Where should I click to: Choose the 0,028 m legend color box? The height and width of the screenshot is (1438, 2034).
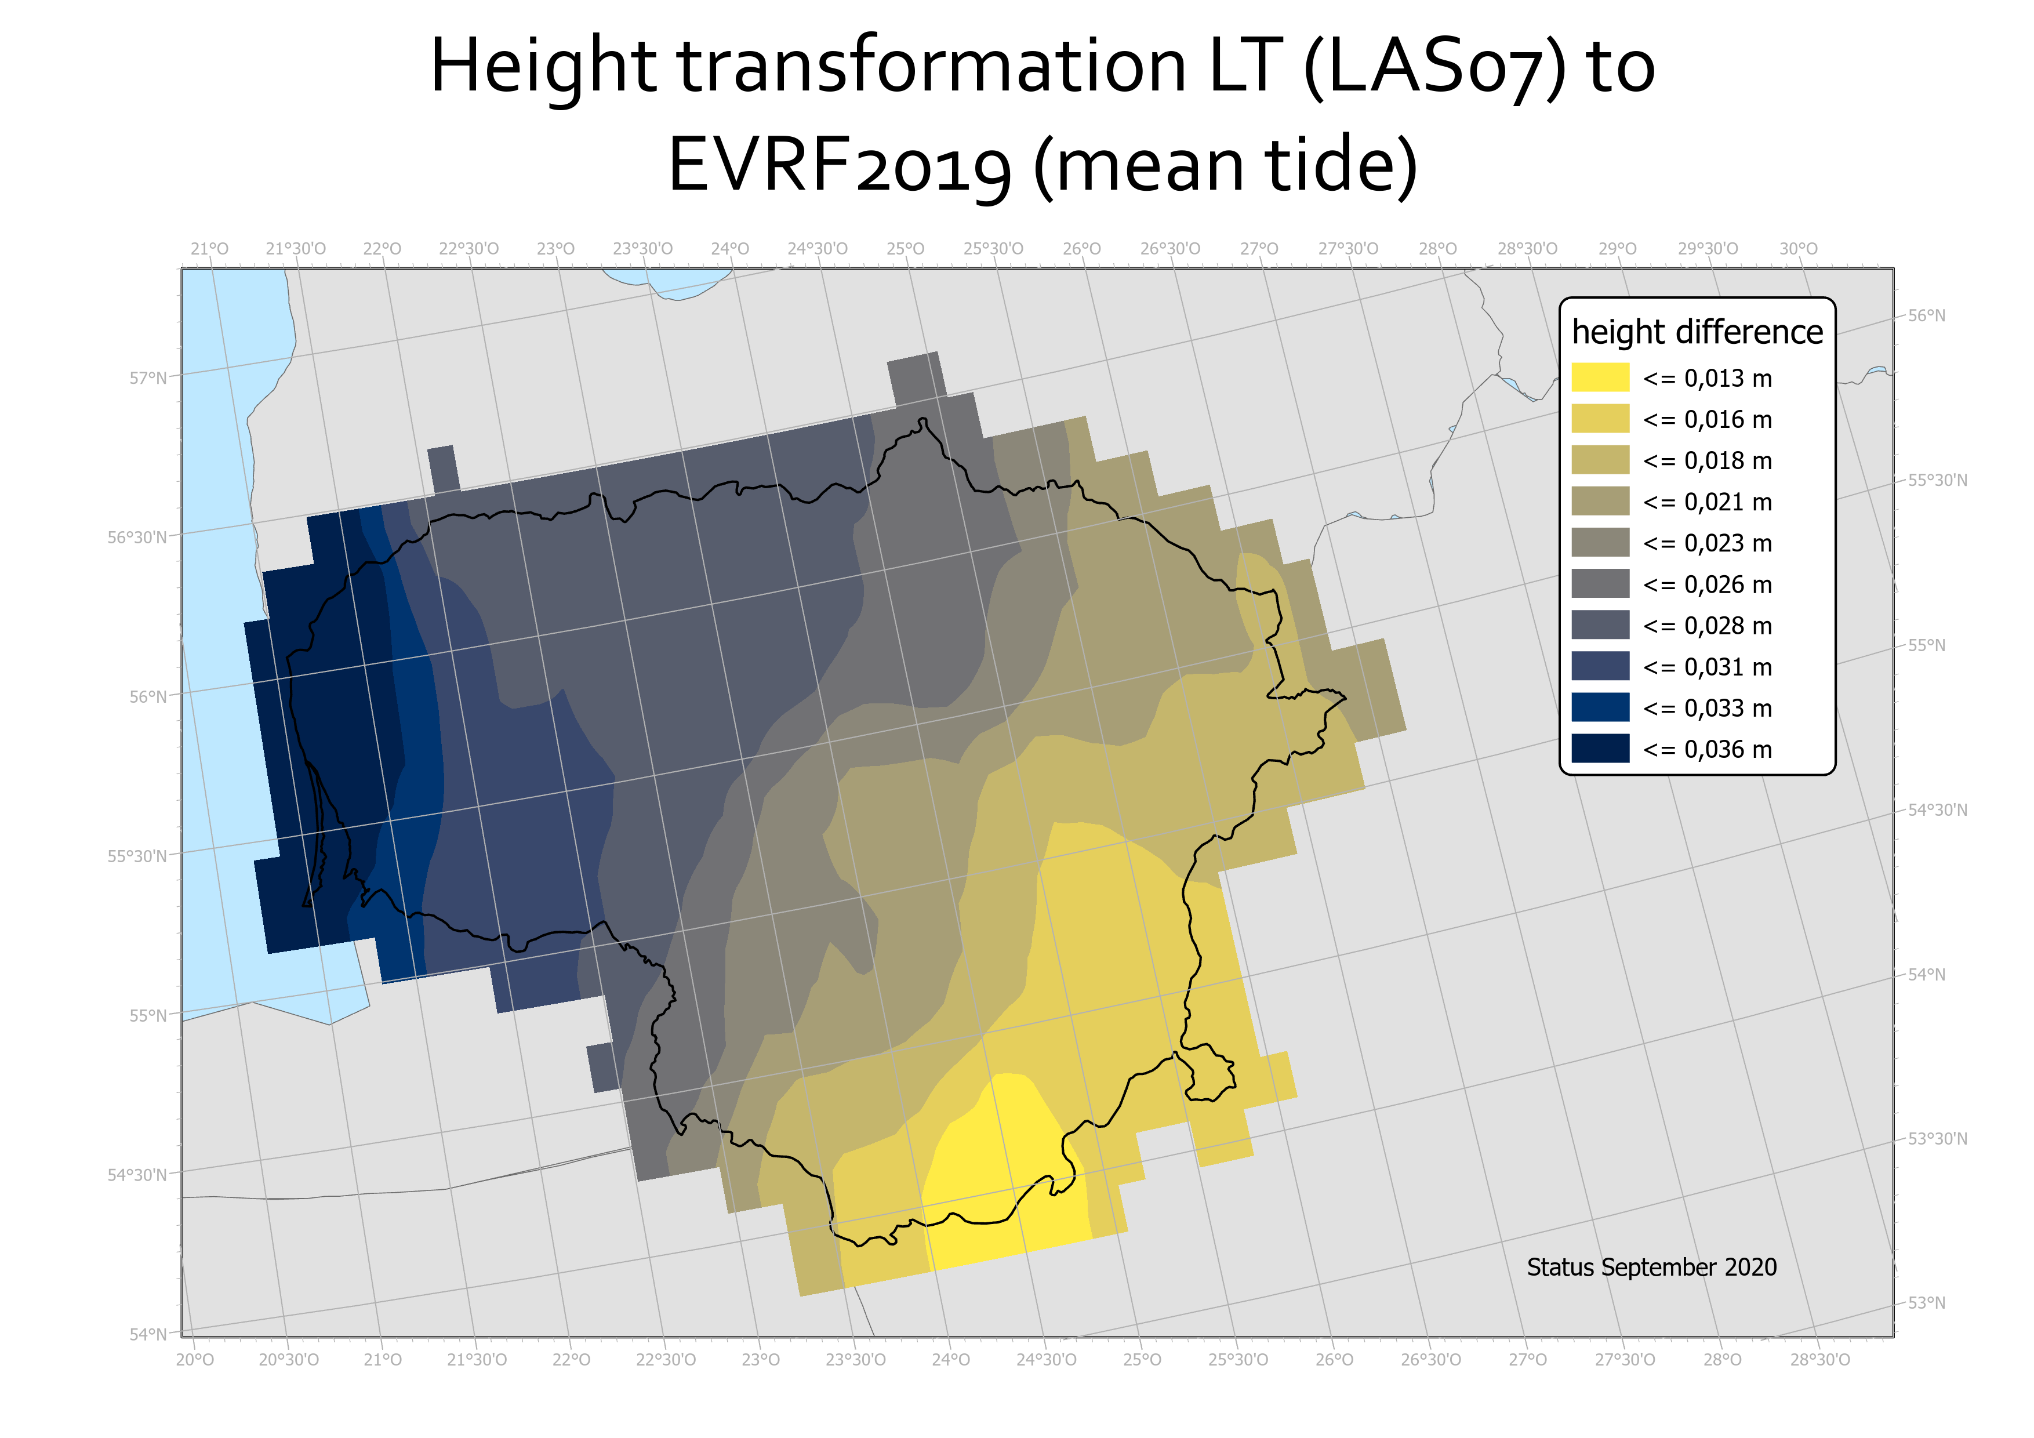[x=1600, y=624]
